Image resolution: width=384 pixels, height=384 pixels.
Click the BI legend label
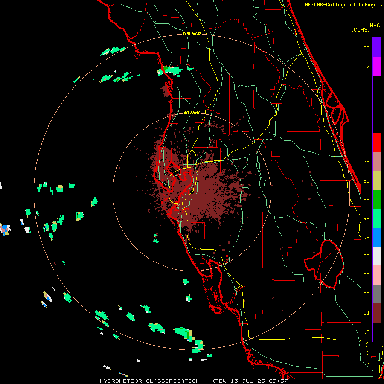click(x=366, y=313)
